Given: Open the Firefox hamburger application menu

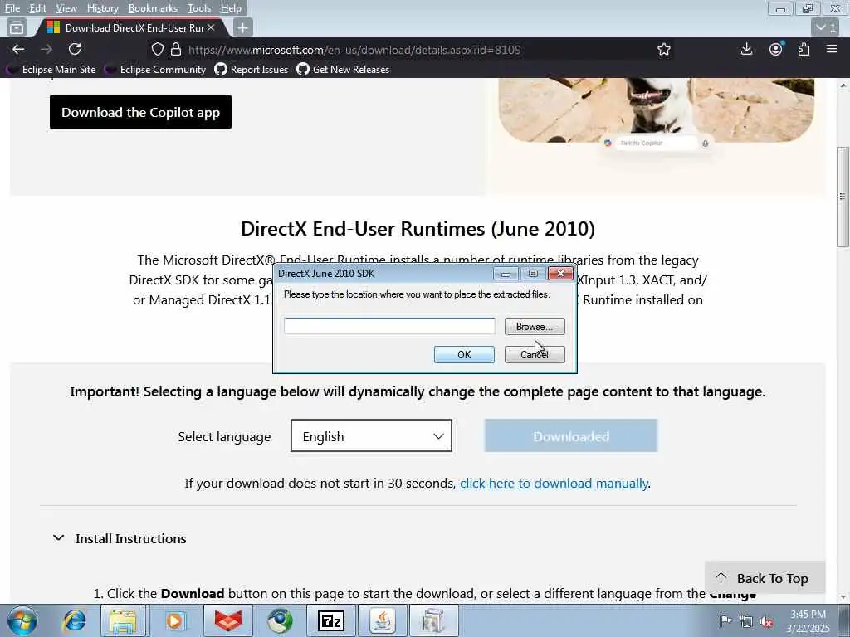Looking at the screenshot, I should [x=832, y=49].
